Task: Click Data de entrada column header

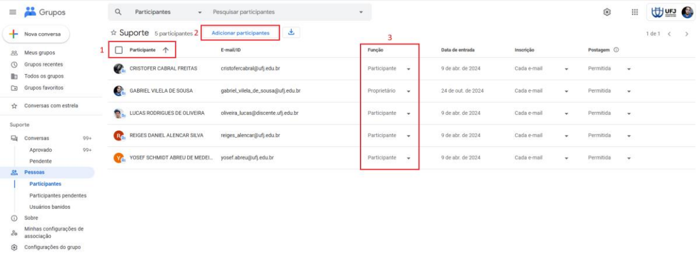Action: [x=458, y=50]
